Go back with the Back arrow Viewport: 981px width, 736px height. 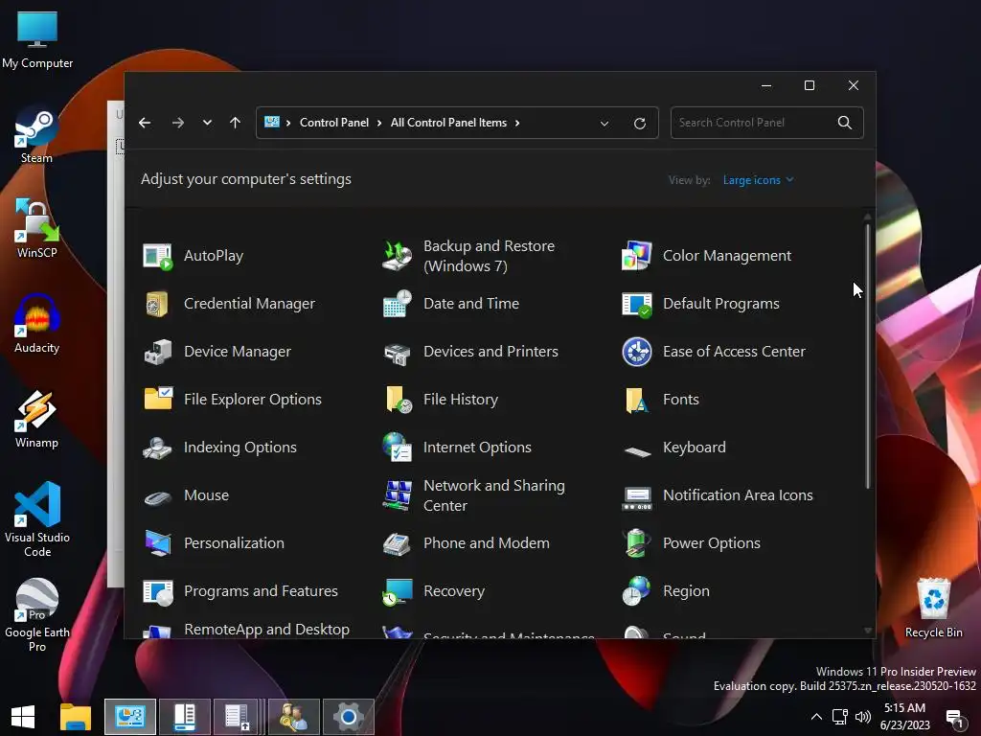point(146,123)
